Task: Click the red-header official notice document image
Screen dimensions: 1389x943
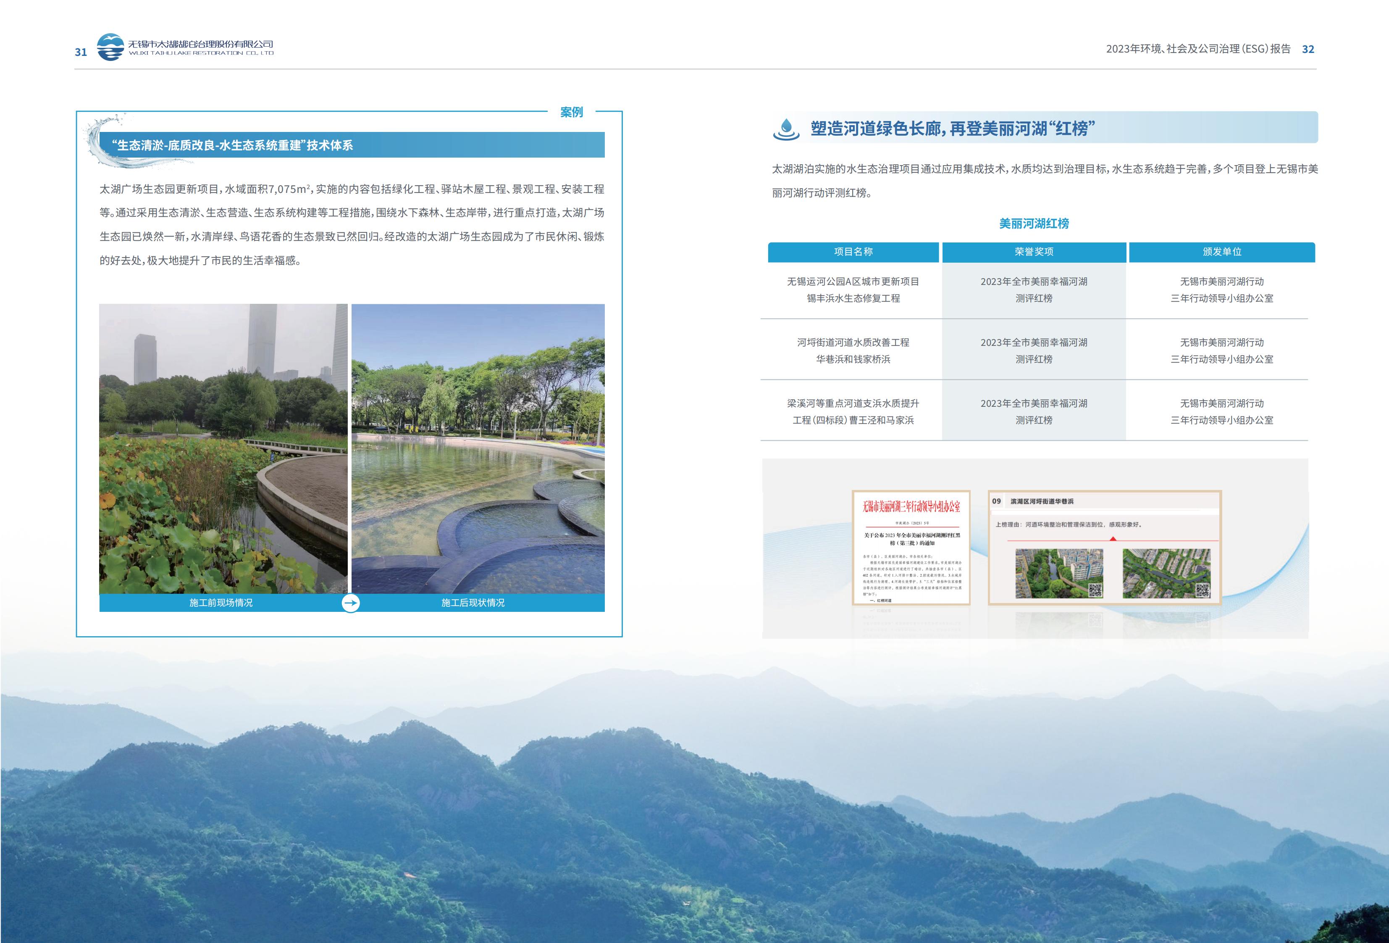Action: 911,547
